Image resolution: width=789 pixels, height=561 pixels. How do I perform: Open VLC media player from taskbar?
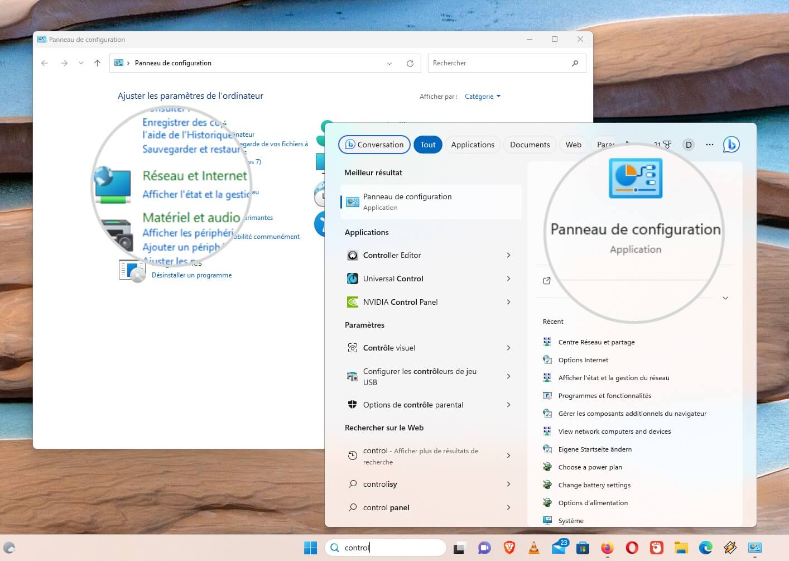[534, 548]
